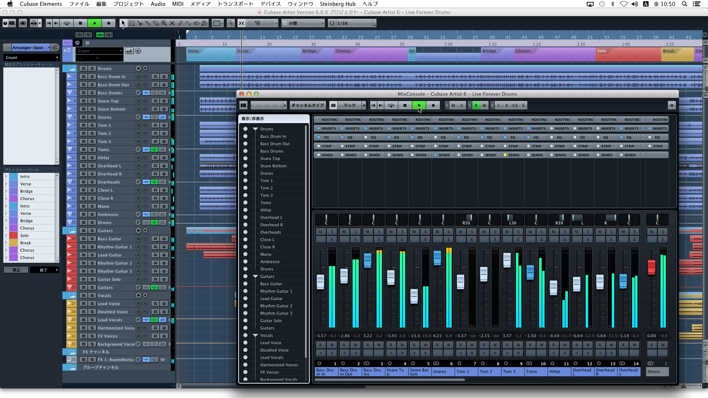
Task: Select the Solo arranger event in timeline
Action: click(x=628, y=55)
